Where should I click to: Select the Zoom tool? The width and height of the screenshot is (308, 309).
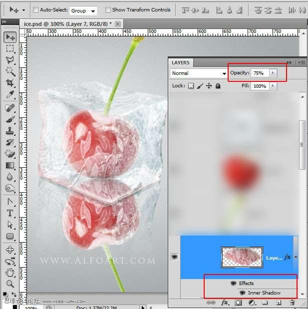point(10,284)
